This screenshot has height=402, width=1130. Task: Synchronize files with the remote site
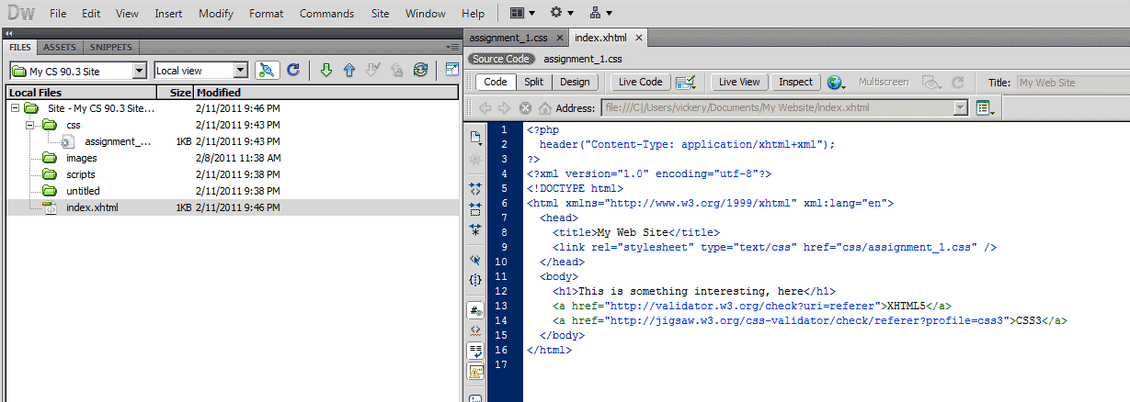pyautogui.click(x=420, y=70)
